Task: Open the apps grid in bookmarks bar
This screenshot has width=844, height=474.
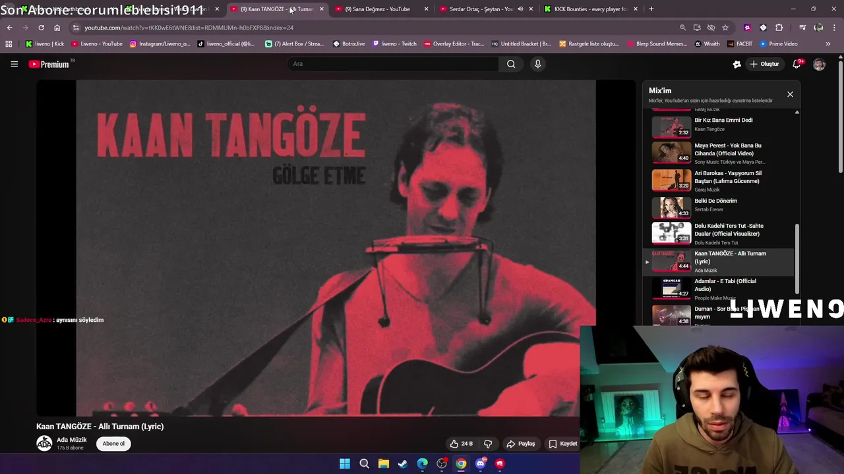Action: [9, 44]
